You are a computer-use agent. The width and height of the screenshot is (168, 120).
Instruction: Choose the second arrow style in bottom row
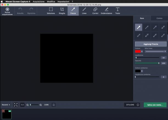coord(147,35)
